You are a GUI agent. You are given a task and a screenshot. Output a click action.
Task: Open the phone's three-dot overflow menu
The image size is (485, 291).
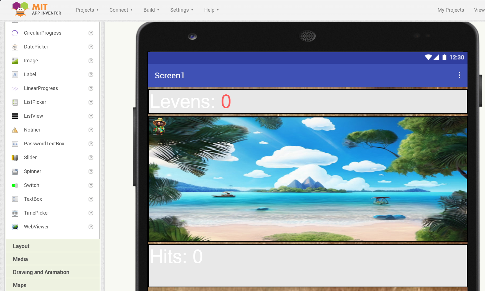point(459,75)
